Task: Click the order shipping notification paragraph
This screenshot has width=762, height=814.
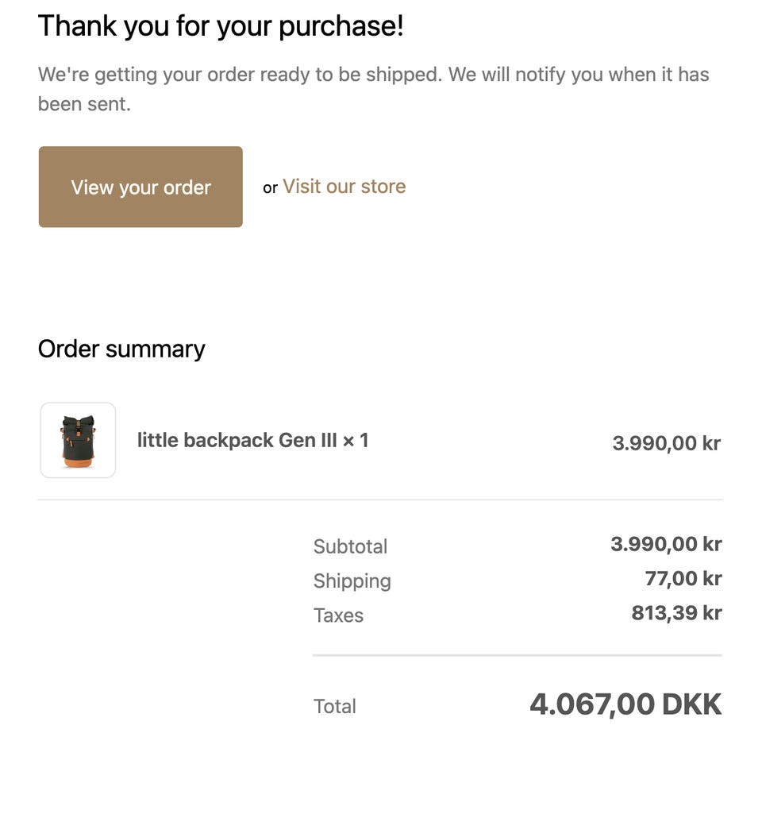Action: click(373, 89)
